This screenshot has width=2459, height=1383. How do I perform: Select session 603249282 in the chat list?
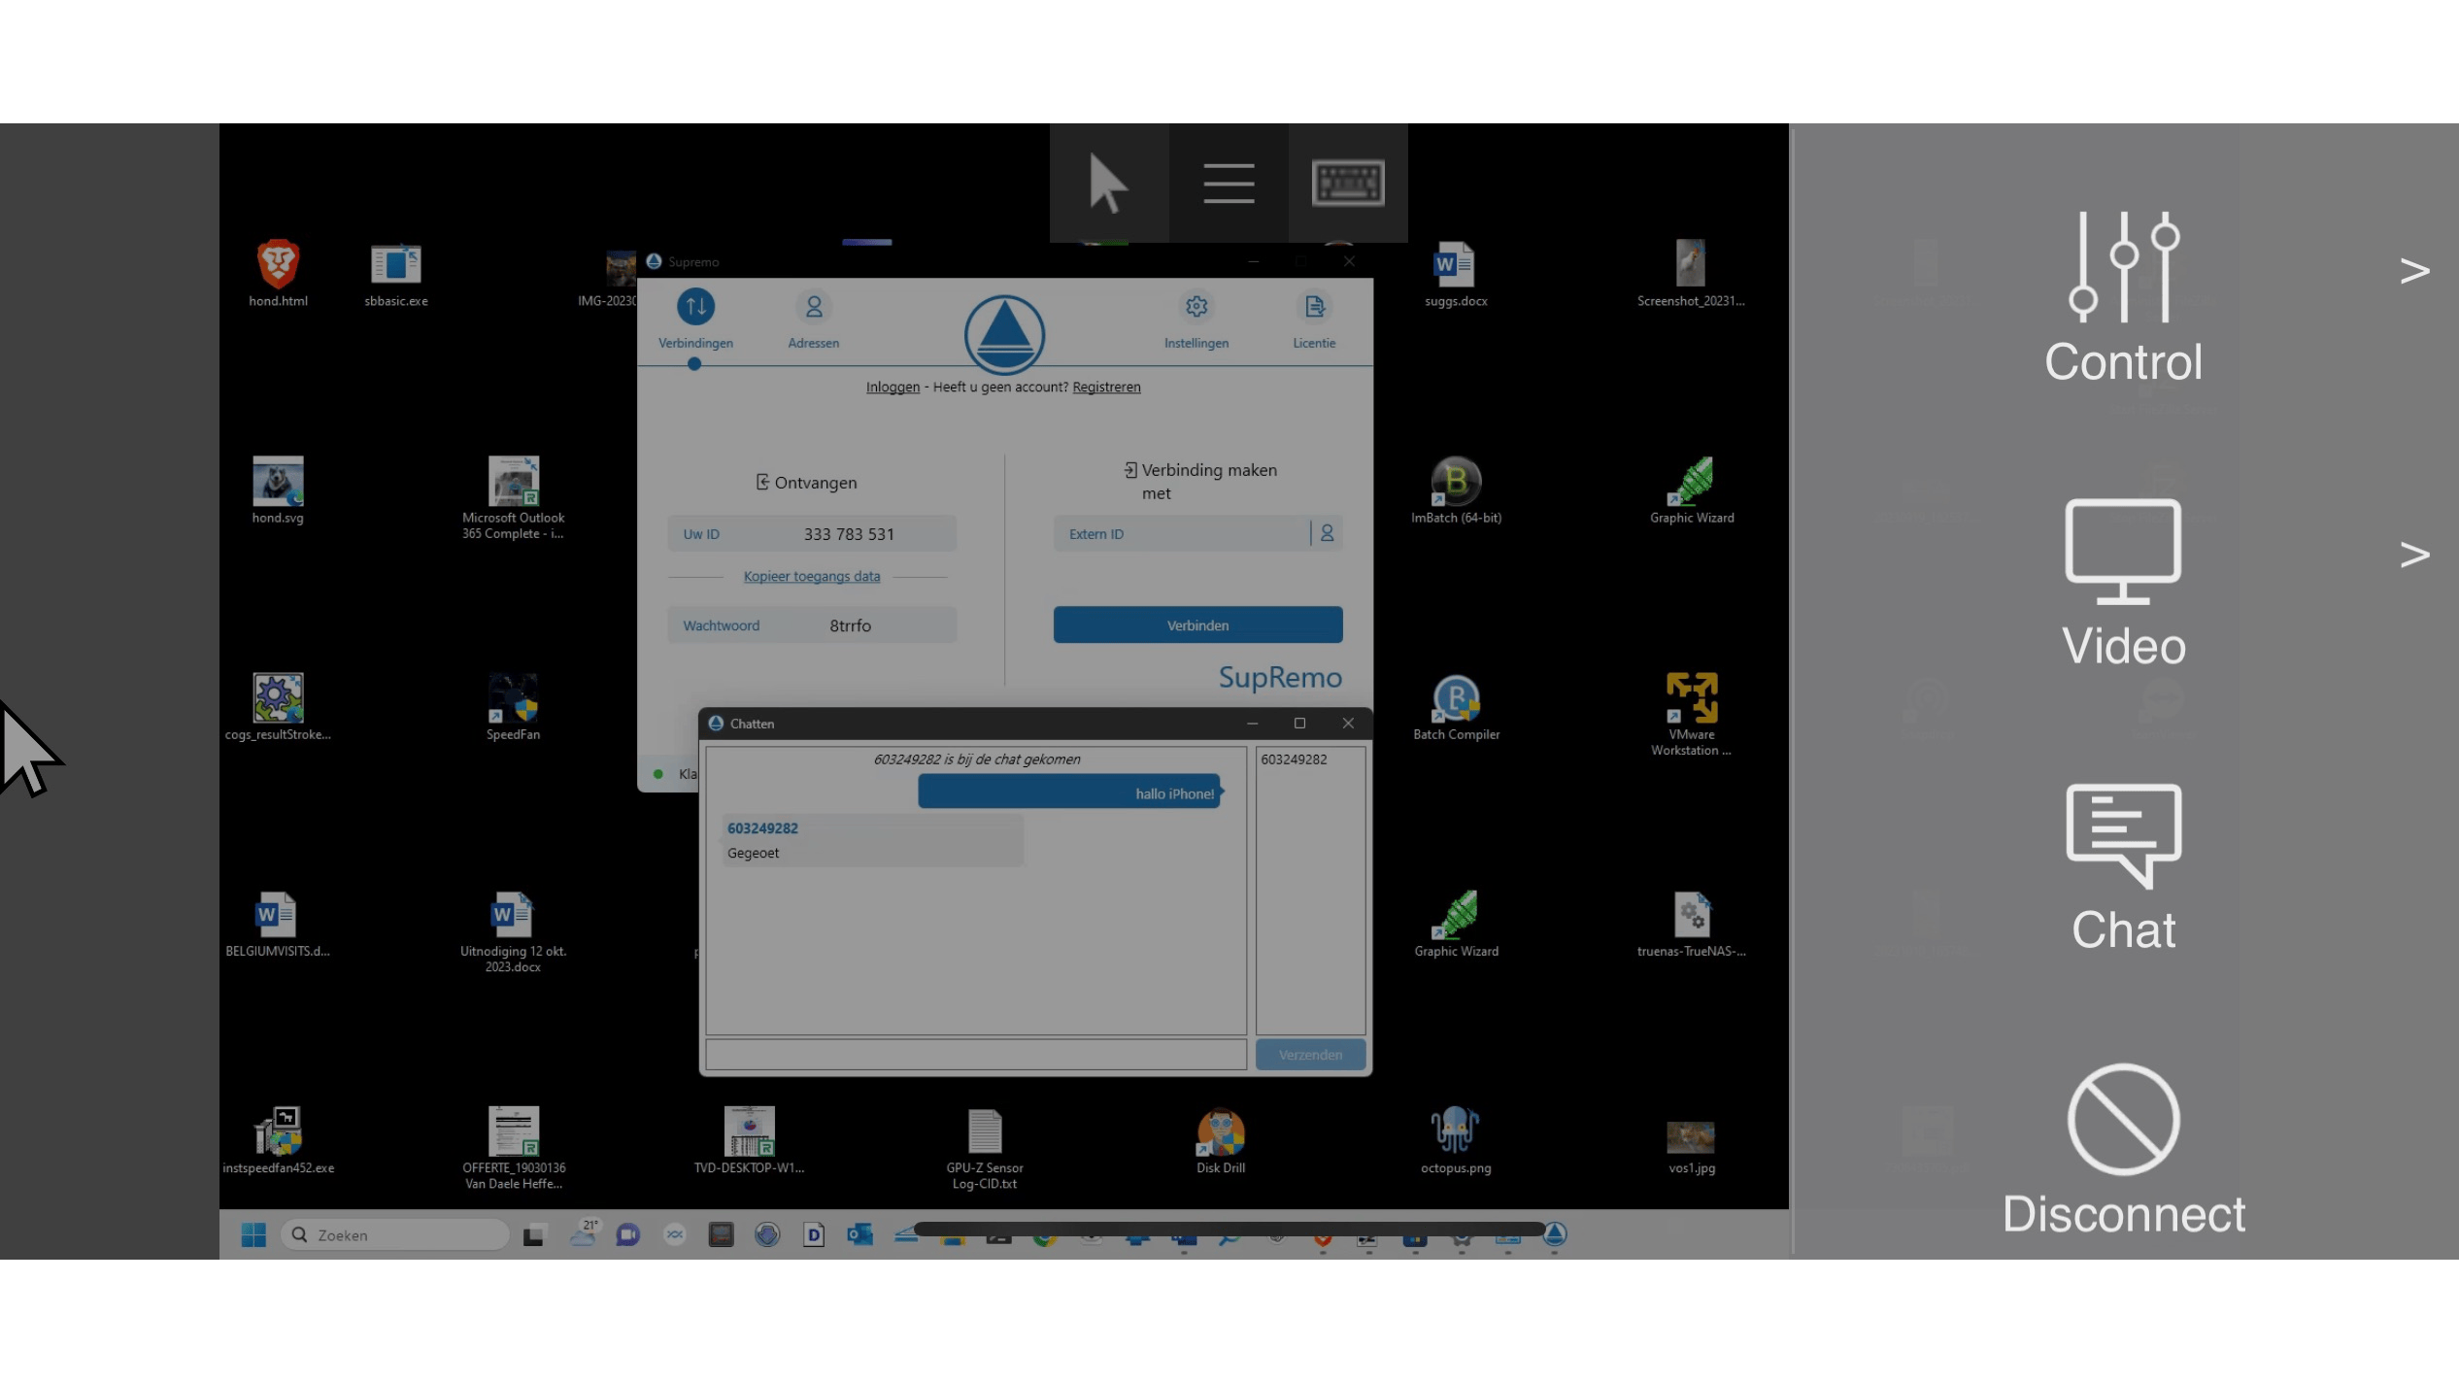1294,759
